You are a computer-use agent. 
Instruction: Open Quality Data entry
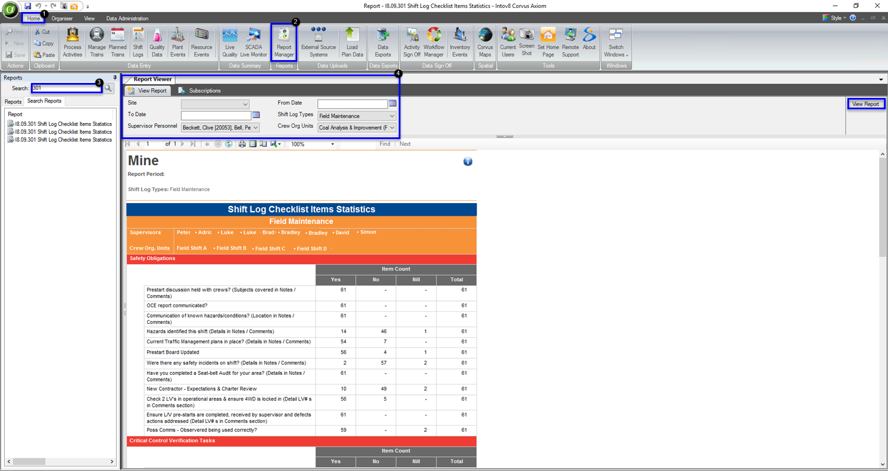(x=157, y=43)
